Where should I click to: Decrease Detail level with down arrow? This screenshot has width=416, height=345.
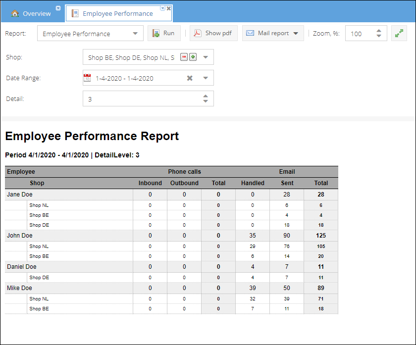206,101
